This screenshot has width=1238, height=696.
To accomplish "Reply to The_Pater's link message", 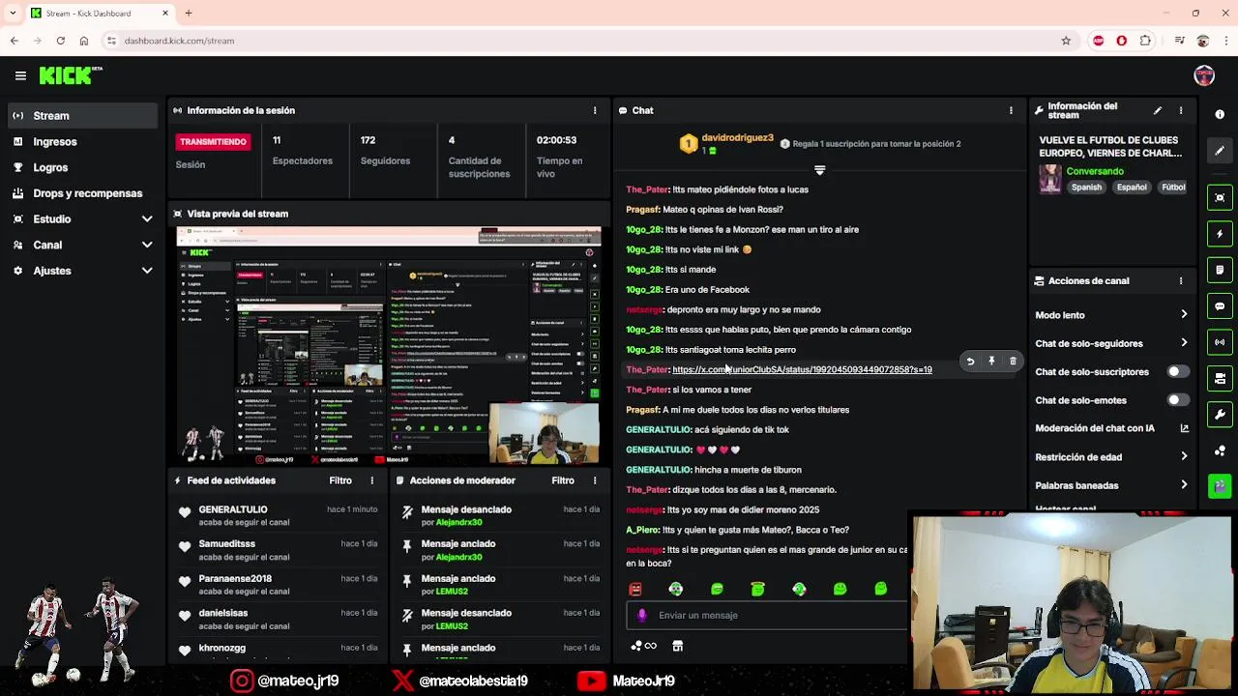I will [970, 362].
